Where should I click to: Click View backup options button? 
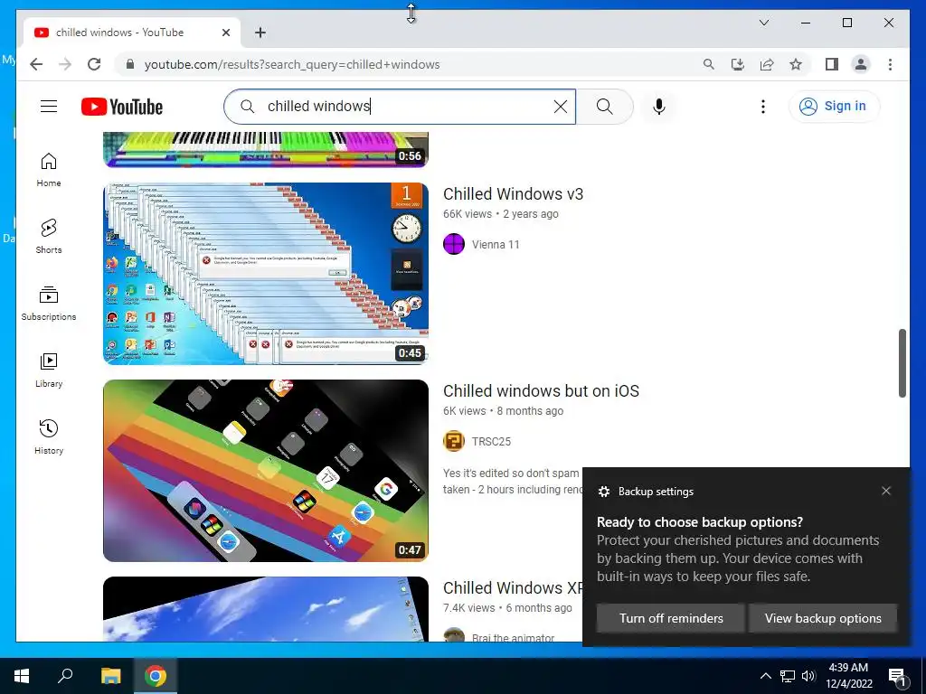point(823,618)
